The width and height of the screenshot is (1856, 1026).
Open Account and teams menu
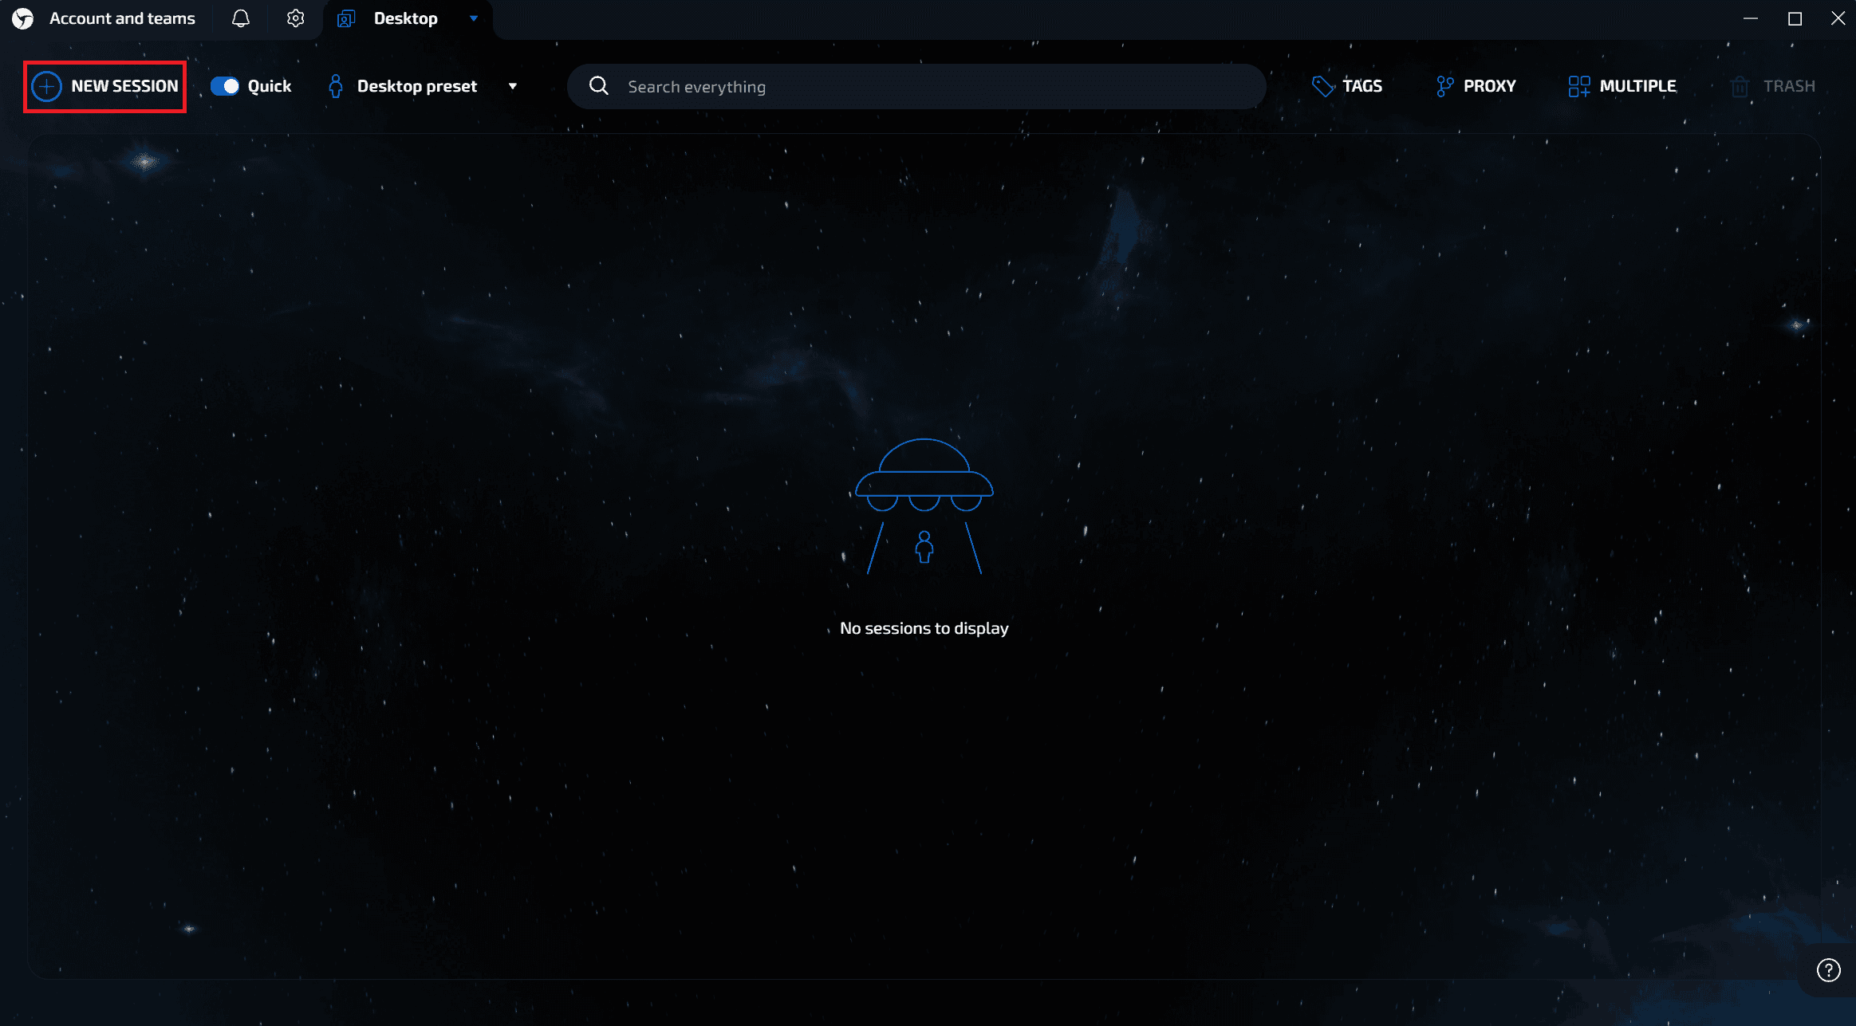click(122, 18)
